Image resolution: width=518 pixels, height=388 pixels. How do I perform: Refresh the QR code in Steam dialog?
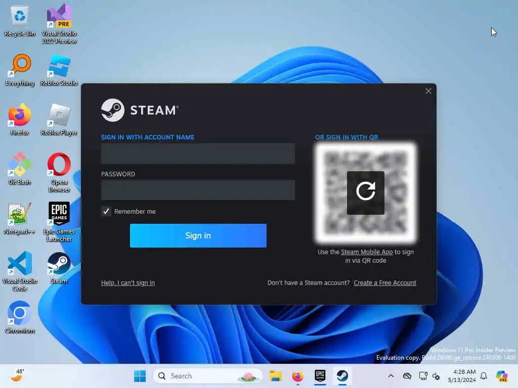click(365, 192)
